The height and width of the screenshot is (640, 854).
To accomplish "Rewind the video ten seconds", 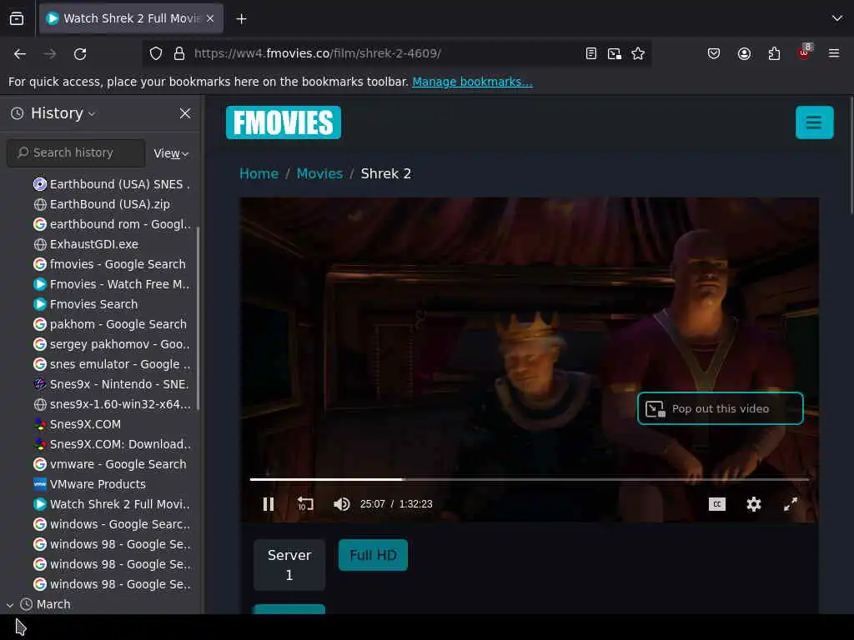I will pyautogui.click(x=305, y=504).
